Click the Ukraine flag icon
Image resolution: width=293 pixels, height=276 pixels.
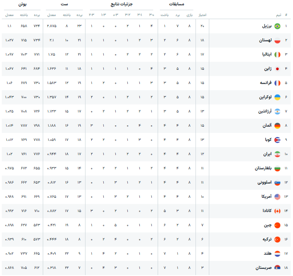pos(277,97)
